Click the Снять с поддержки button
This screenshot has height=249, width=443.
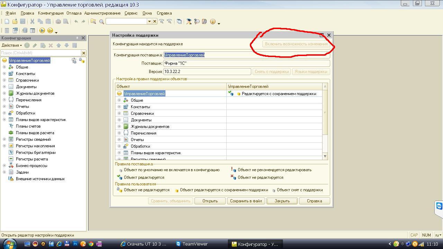click(272, 72)
